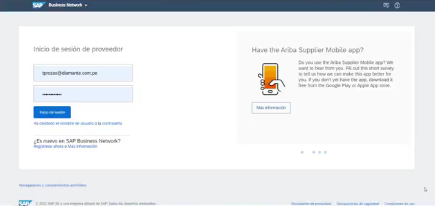Focus the username field with tprozas@diamante.com.pe

83,73
